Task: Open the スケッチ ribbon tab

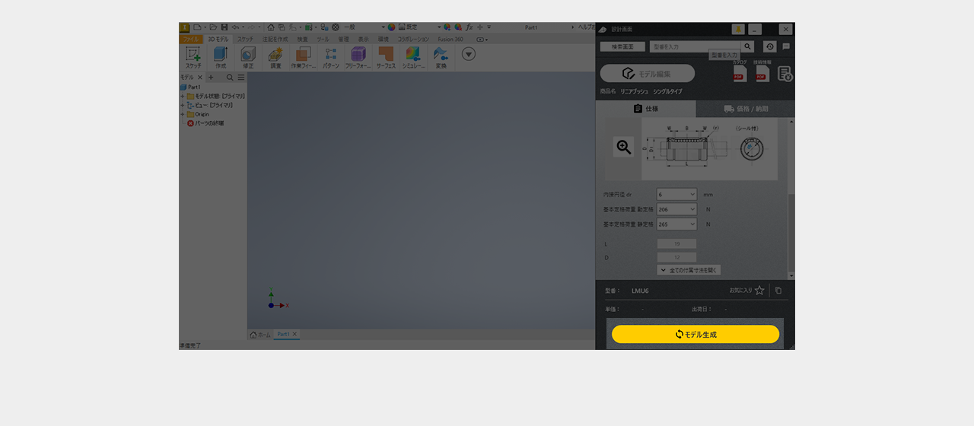Action: point(245,39)
